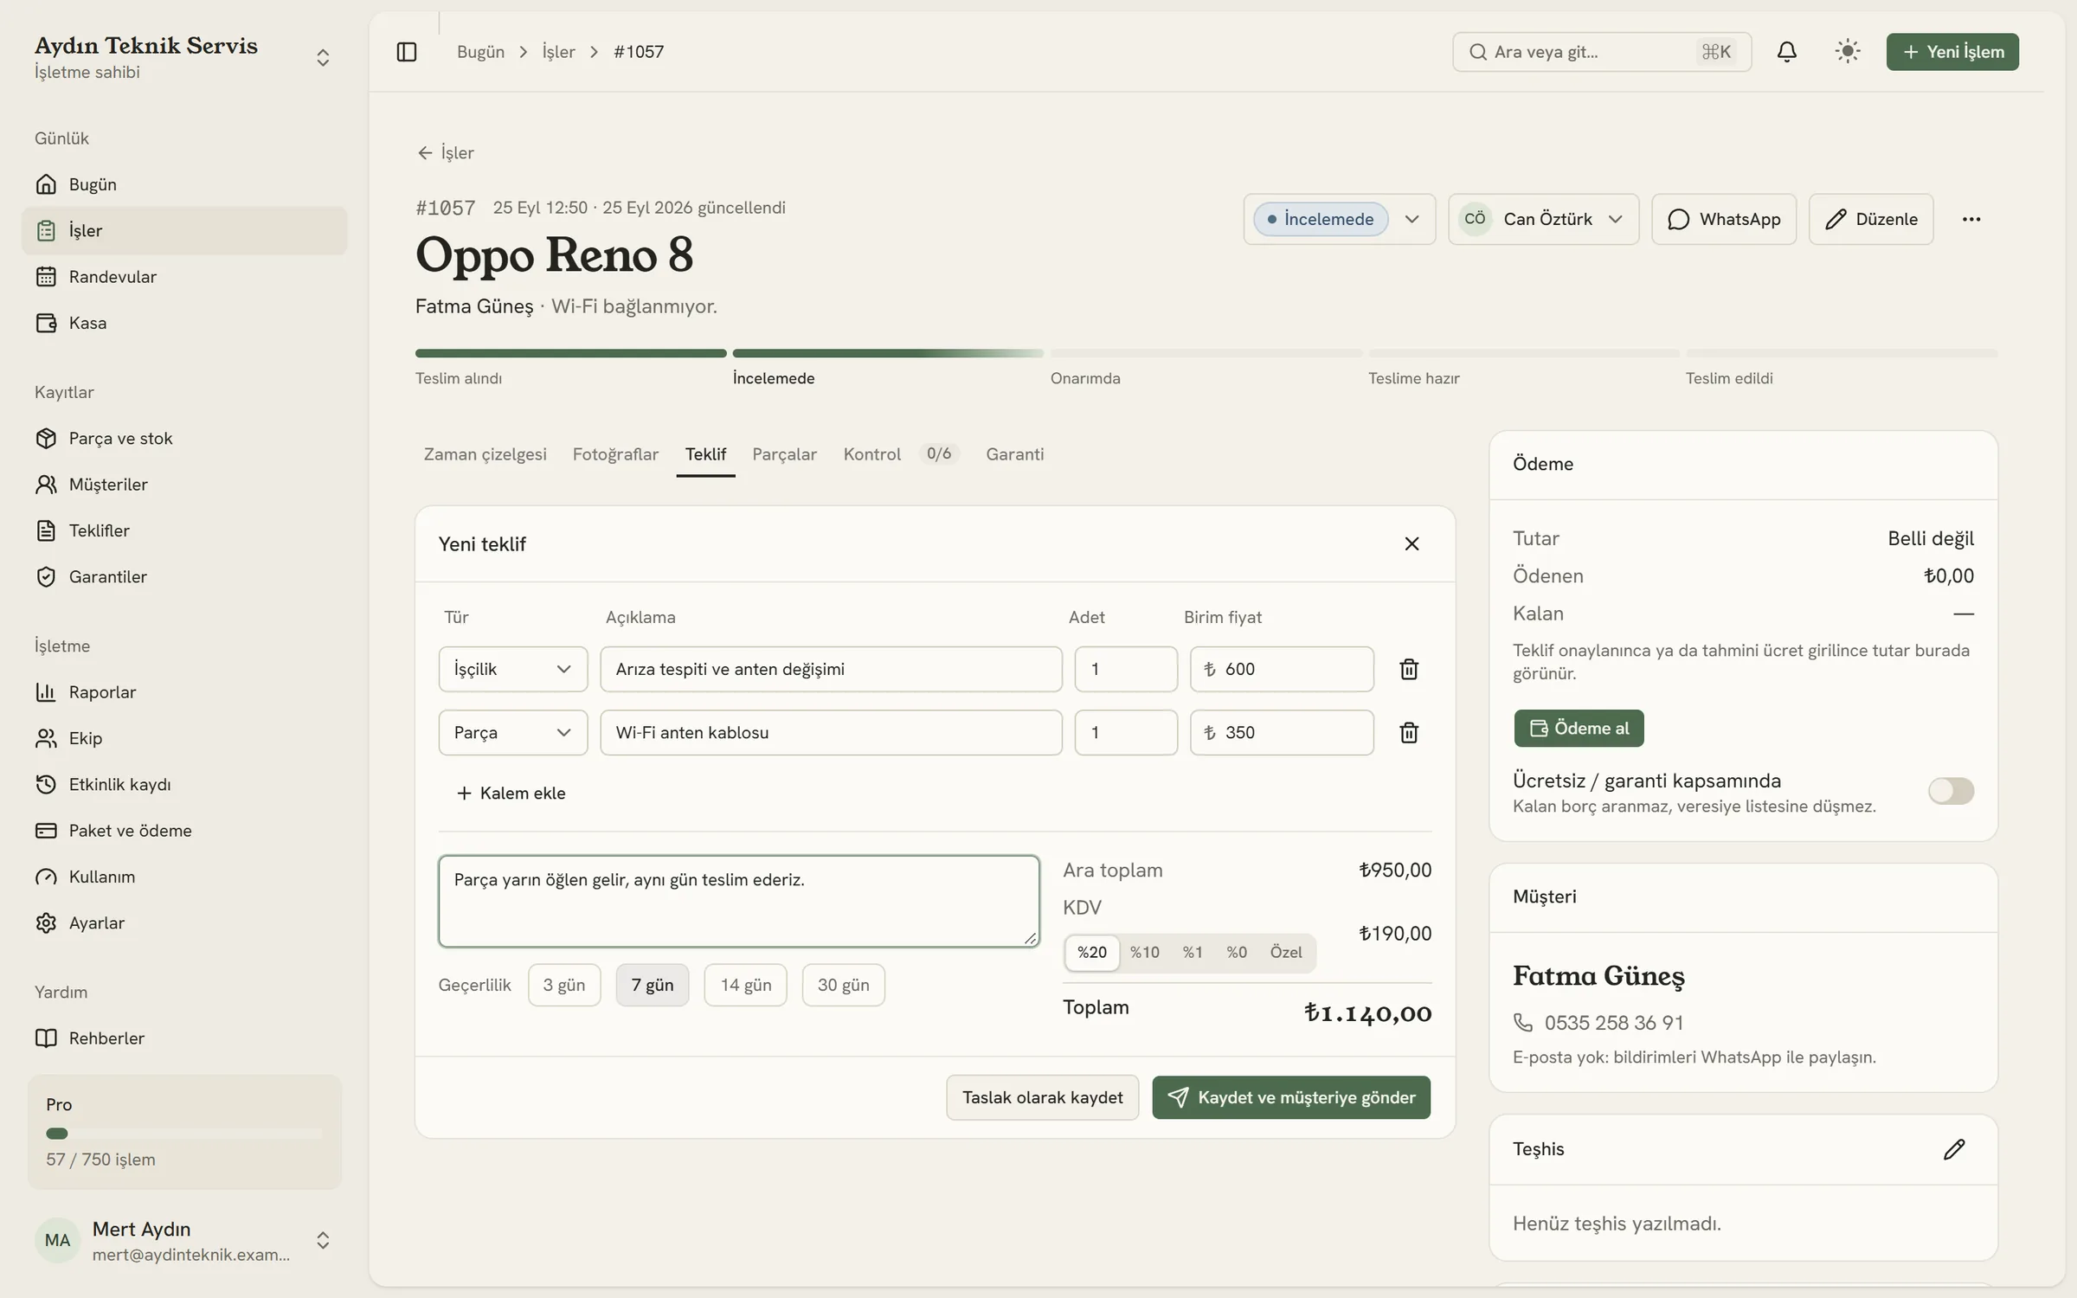Focus the Ara veya git search field
This screenshot has width=2077, height=1298.
pyautogui.click(x=1601, y=52)
